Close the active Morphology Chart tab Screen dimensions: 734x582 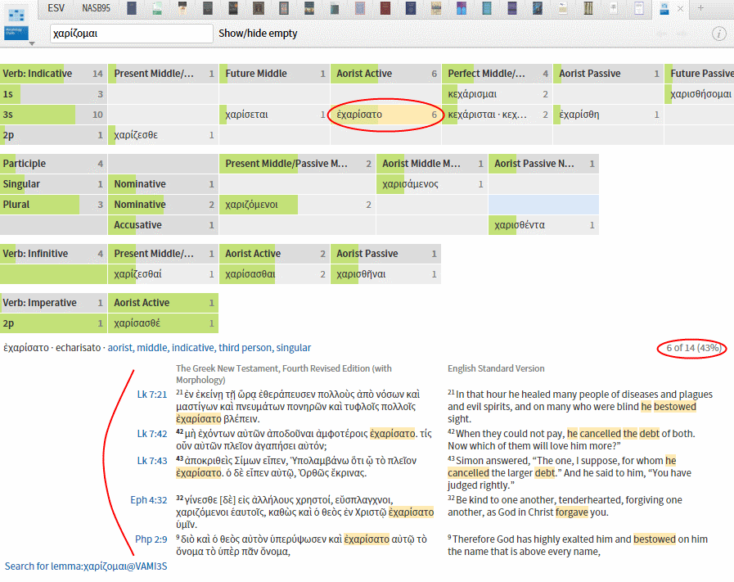(680, 8)
